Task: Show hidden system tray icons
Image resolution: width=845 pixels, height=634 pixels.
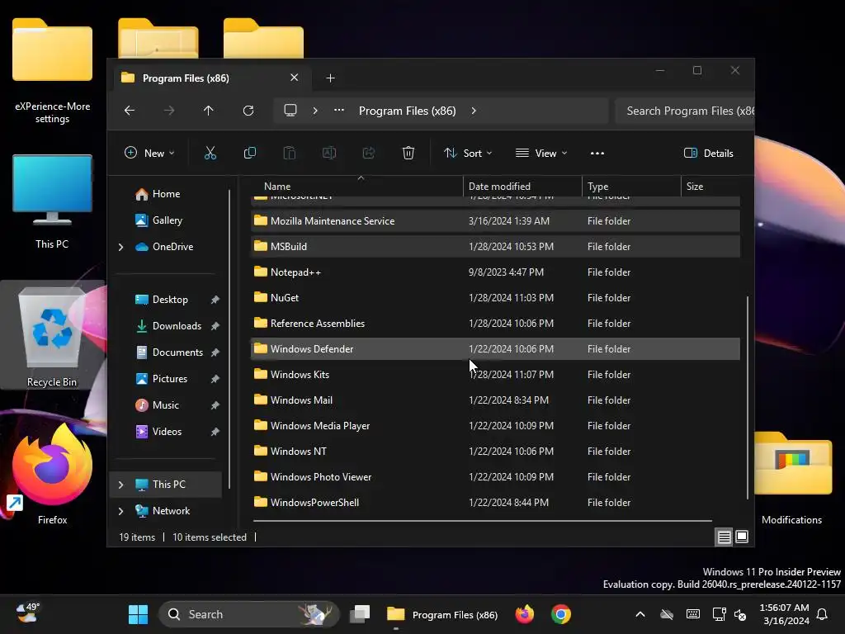Action: coord(640,614)
